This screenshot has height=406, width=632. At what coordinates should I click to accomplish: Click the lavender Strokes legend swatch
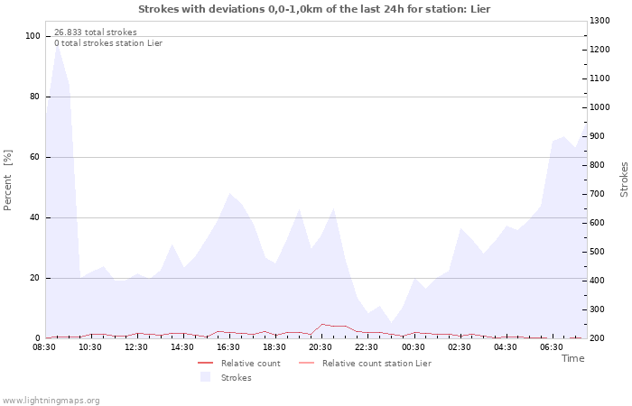click(x=205, y=377)
